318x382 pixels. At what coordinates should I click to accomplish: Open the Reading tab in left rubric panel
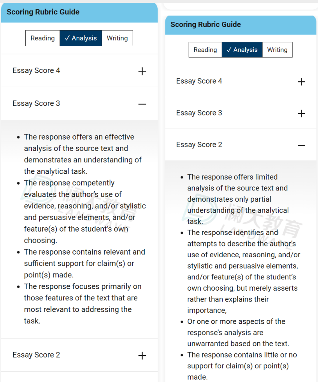click(x=42, y=38)
